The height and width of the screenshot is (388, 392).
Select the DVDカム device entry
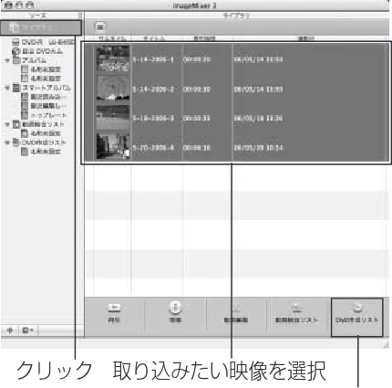[x=37, y=51]
